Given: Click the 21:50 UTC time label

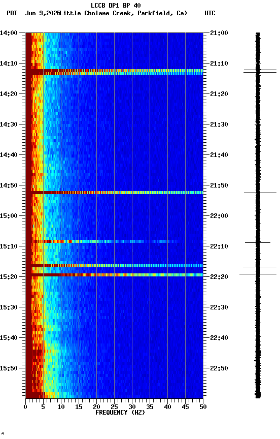Looking at the screenshot, I should 219,185.
